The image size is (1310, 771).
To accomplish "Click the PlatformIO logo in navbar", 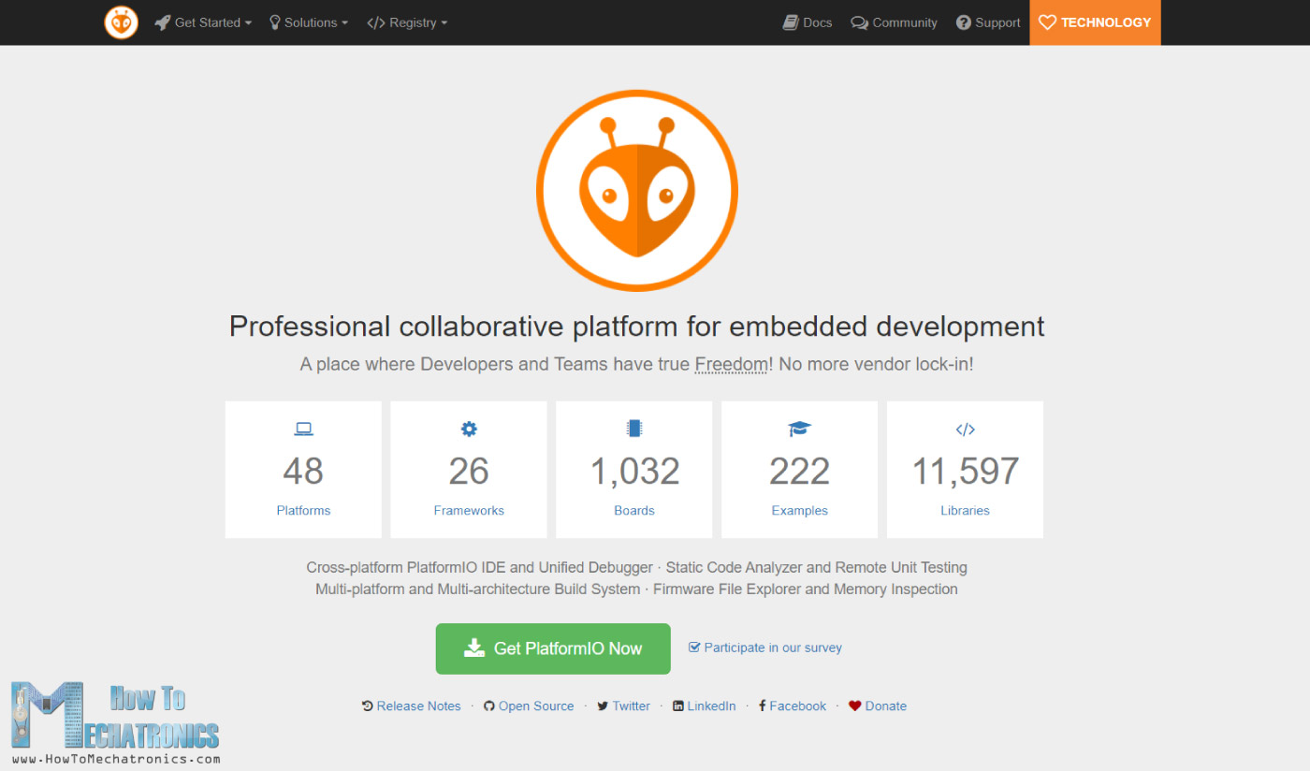I will 121,22.
